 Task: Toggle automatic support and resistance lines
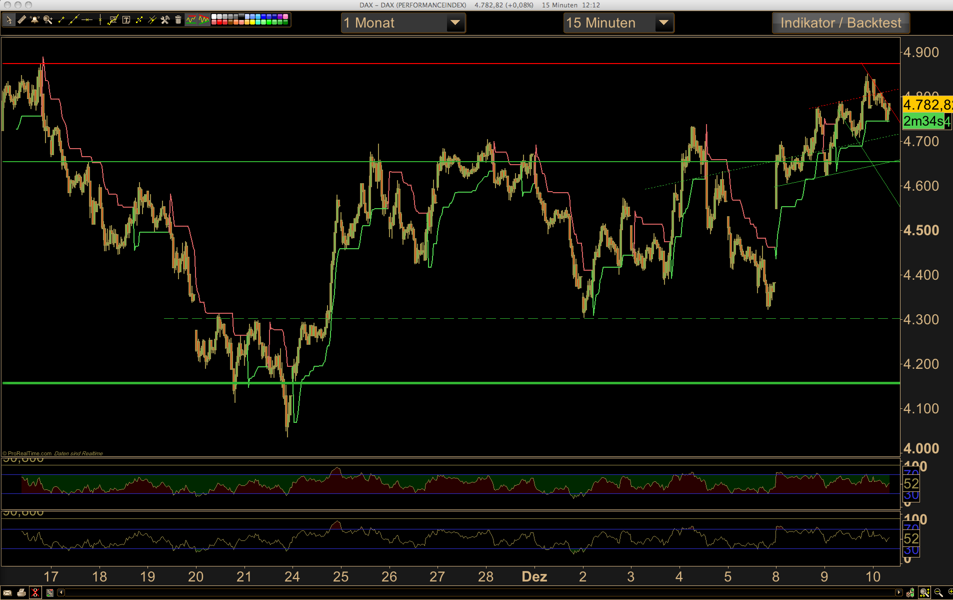(191, 20)
